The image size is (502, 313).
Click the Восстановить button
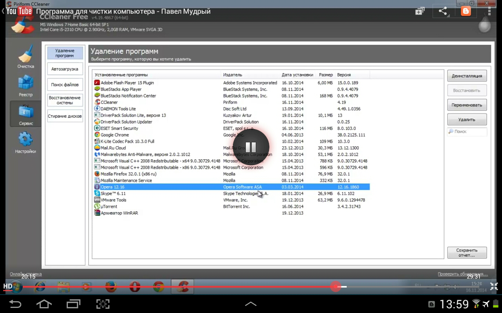pyautogui.click(x=467, y=90)
